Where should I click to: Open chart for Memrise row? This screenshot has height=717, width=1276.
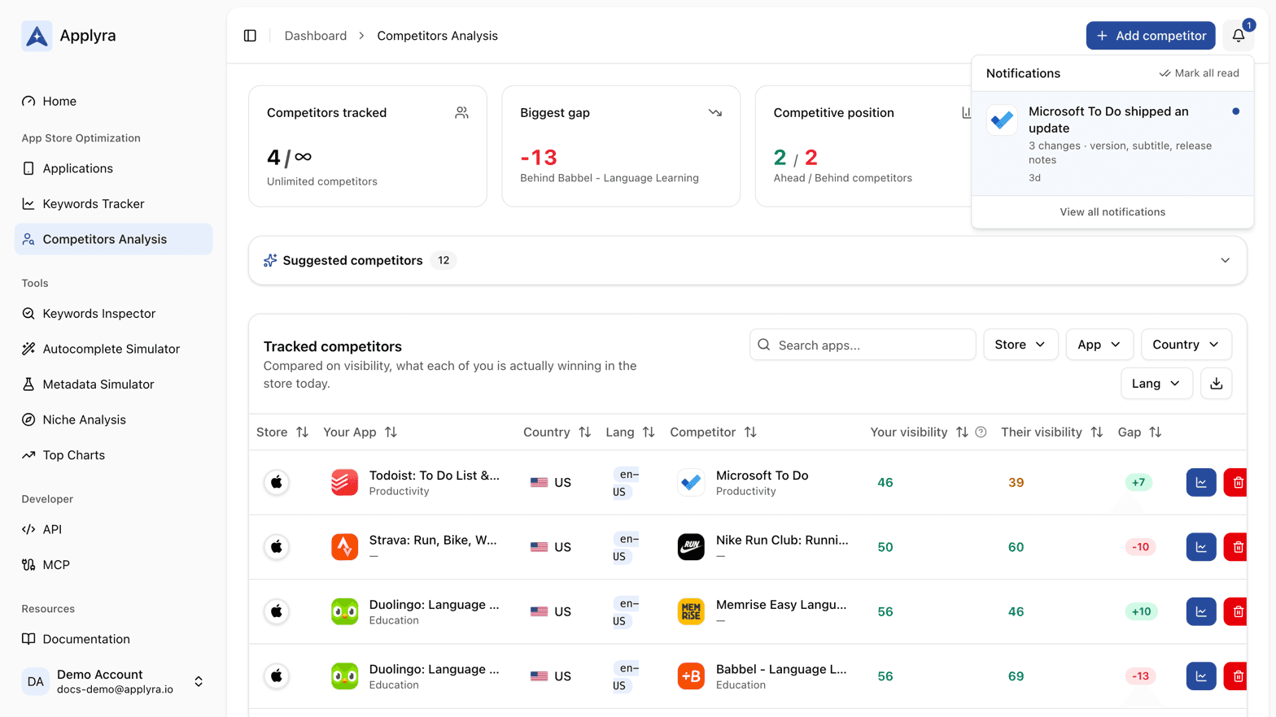1201,611
